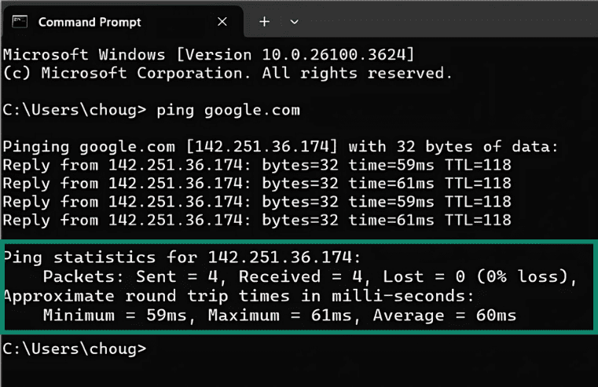Click the 'ping google.com' command text

[228, 110]
